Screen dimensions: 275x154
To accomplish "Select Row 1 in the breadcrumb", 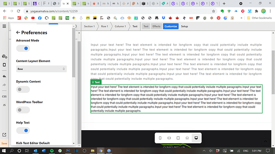I will [x=104, y=26].
